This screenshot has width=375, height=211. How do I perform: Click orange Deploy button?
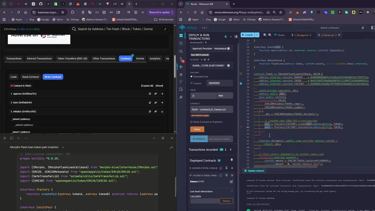coord(197,129)
